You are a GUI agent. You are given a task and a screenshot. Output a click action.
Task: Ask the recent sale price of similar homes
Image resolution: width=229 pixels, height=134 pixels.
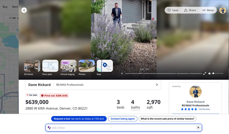(x=167, y=119)
